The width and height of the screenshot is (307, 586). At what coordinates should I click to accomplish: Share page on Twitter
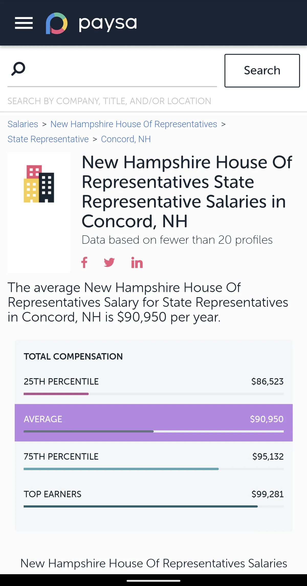pos(109,262)
